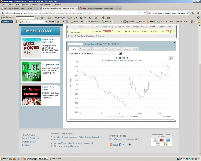Click the browser back arrow button
The width and height of the screenshot is (201, 161).
pos(3,13)
